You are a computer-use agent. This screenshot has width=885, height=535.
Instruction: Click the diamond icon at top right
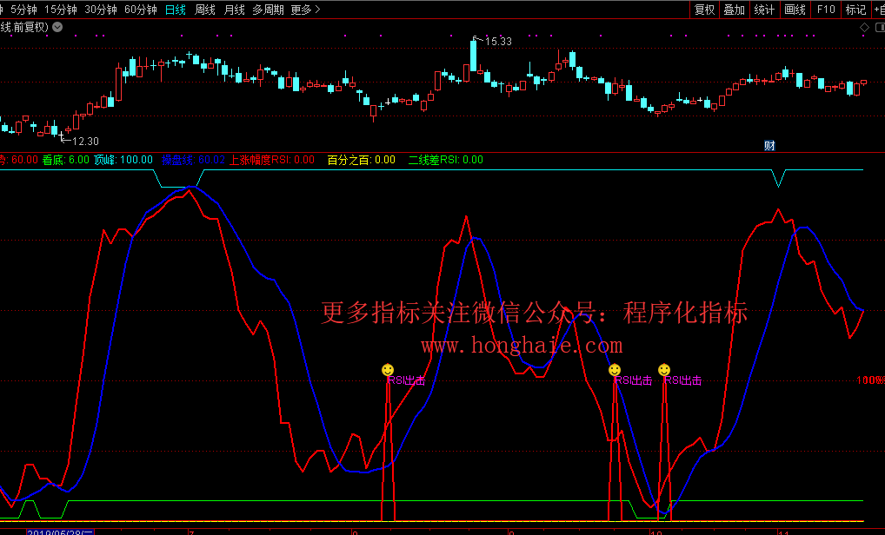864,27
